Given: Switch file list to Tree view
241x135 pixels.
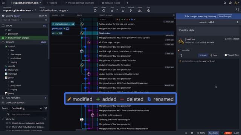Looking at the screenshot, I should pos(214,55).
